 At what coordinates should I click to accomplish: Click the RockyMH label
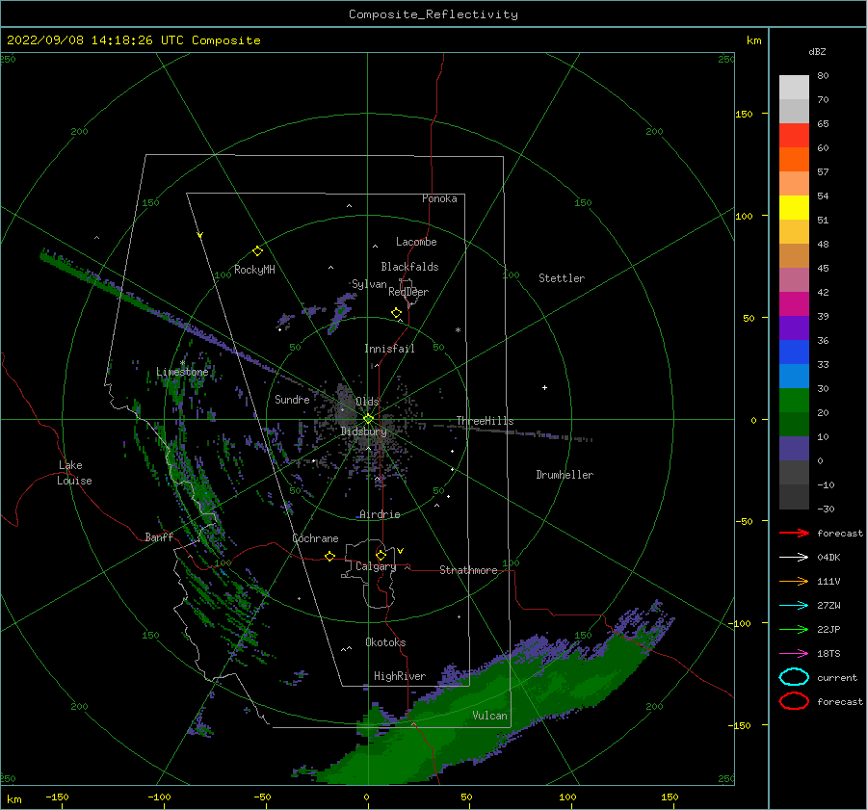(254, 270)
